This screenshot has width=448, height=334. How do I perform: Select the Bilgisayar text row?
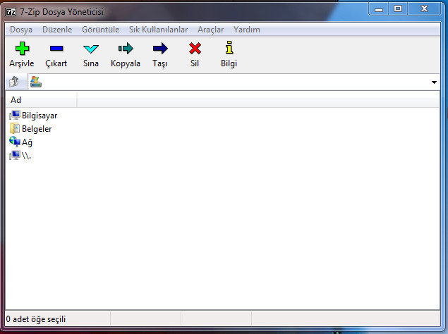point(40,116)
